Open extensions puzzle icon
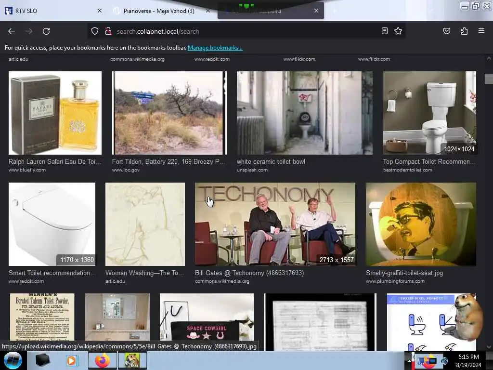Viewport: 493px width, 370px height. click(464, 31)
